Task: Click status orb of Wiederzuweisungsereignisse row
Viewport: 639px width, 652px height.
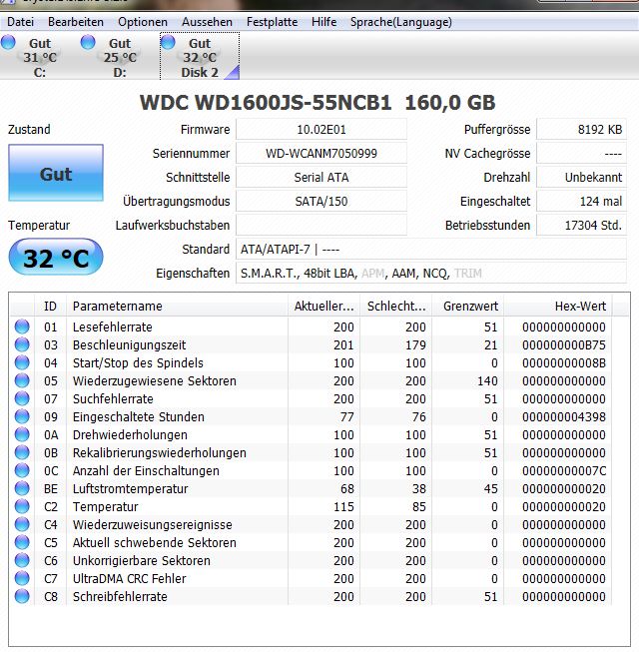Action: point(22,524)
